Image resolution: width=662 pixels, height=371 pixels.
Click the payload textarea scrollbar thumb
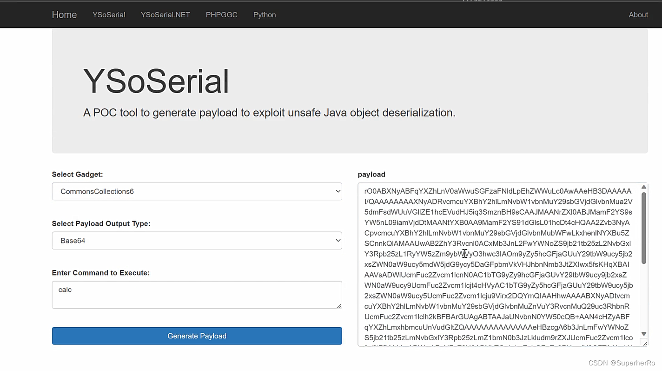coord(644,228)
